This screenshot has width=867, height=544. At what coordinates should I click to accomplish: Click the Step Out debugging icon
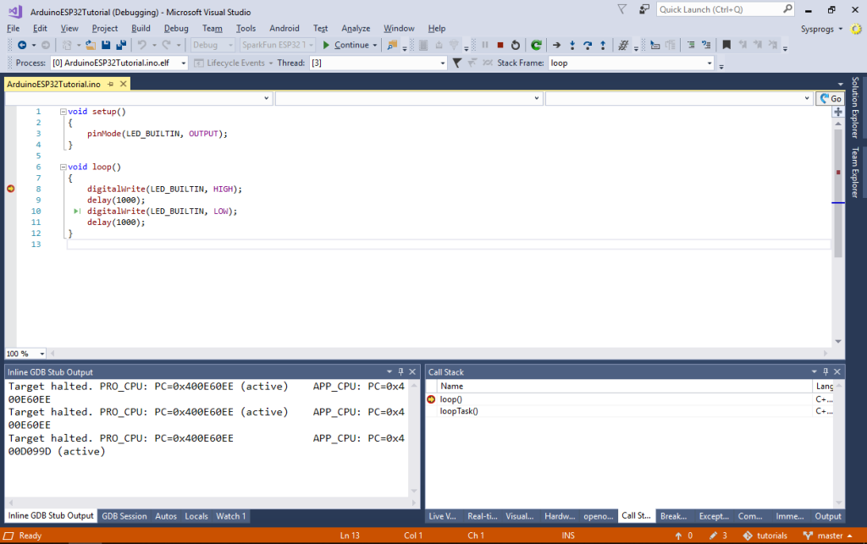tap(603, 44)
